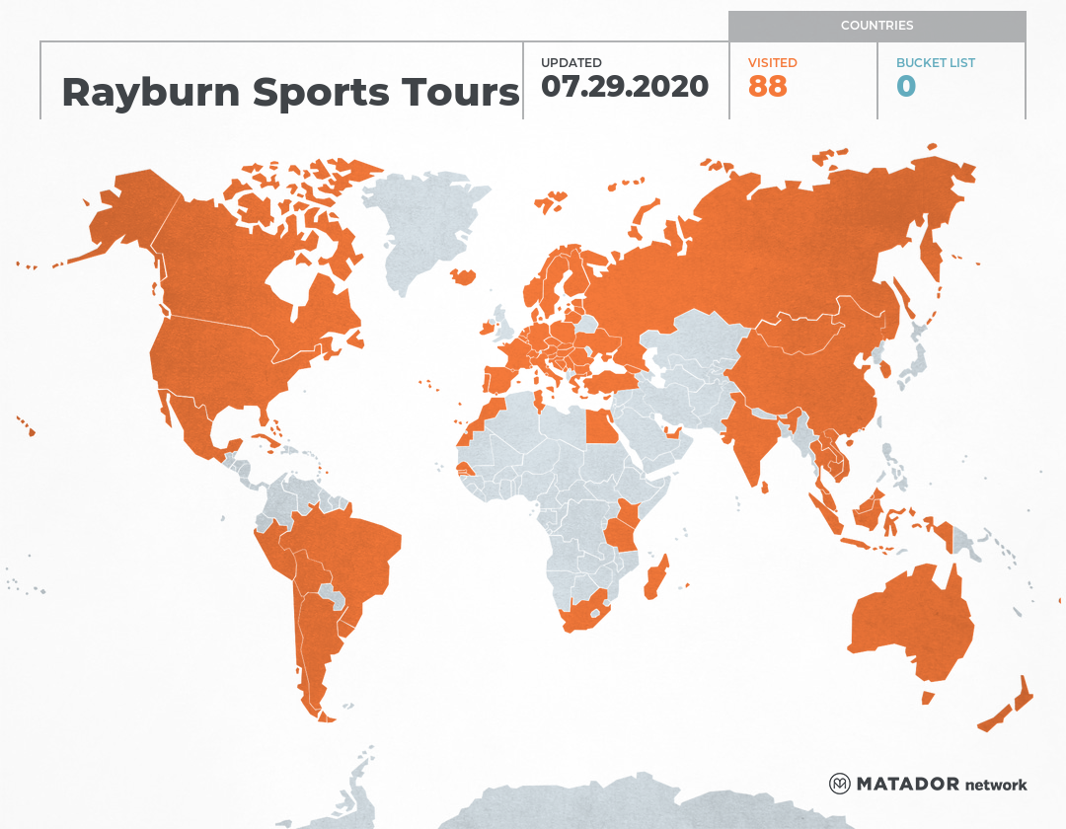
Task: Click the updated date 07.29.2020
Action: coord(626,87)
